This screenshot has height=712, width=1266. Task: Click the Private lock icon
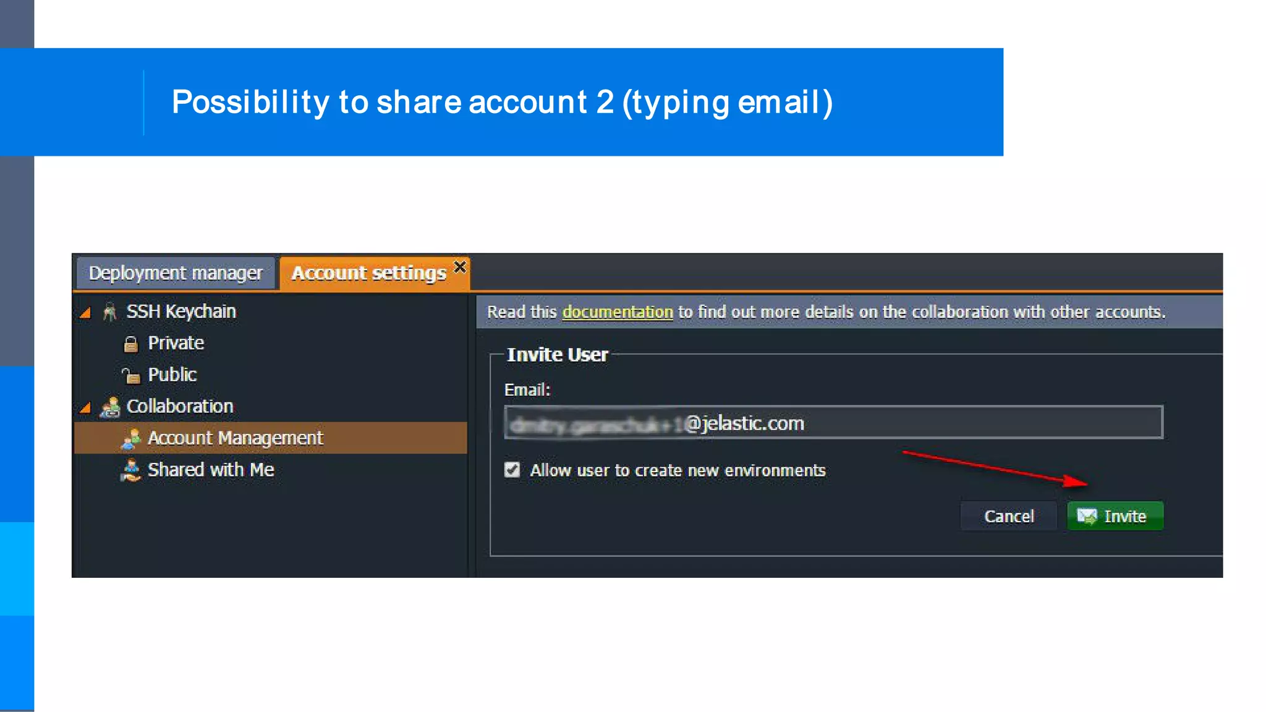coord(130,344)
